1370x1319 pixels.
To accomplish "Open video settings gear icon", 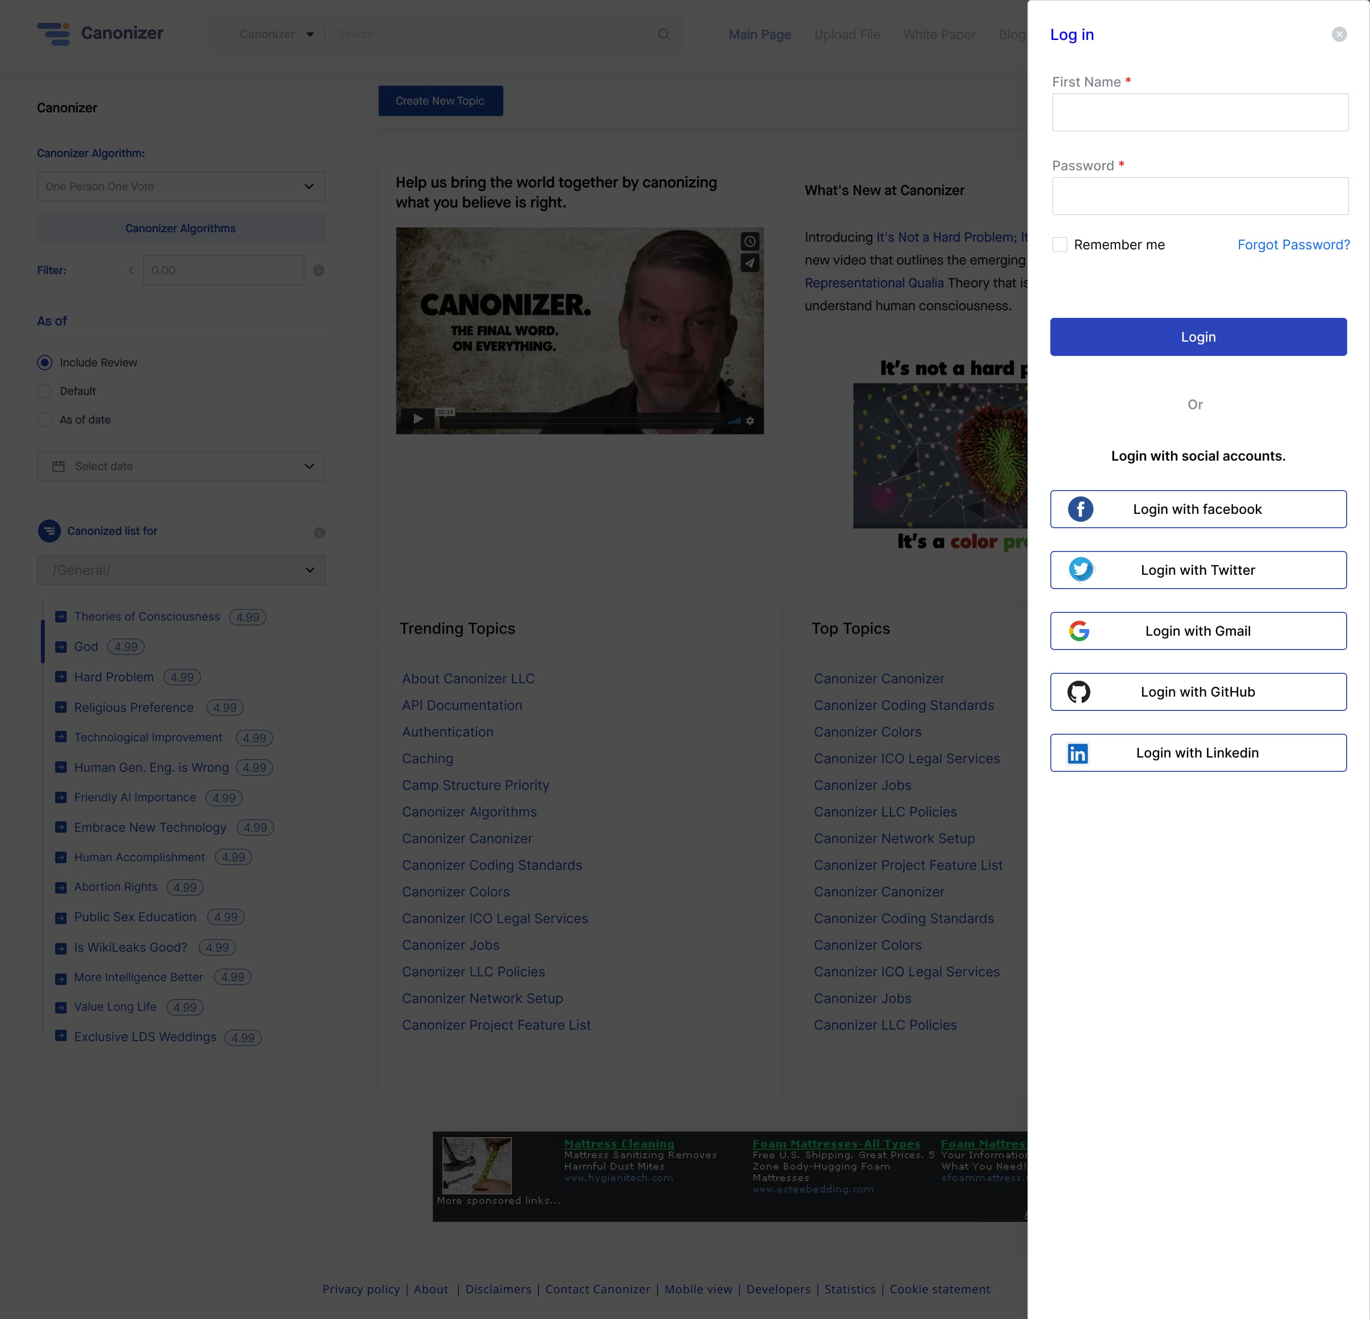I will pyautogui.click(x=749, y=421).
